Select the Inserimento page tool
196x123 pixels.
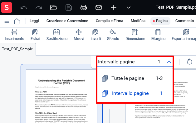(x=14, y=35)
